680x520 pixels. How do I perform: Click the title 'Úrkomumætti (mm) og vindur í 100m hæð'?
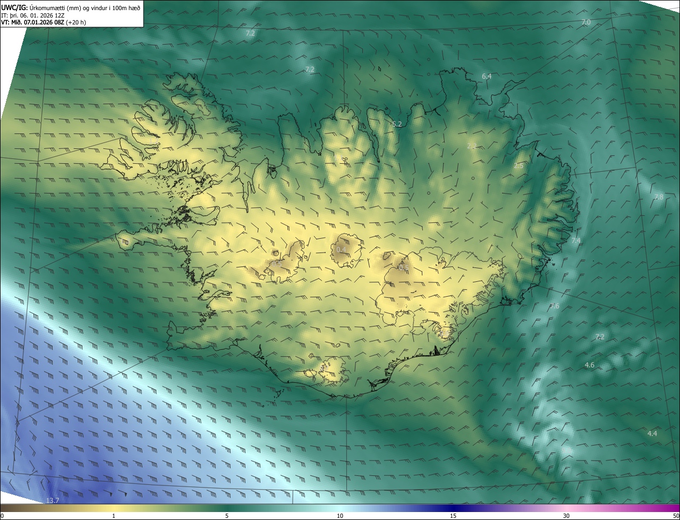point(84,8)
